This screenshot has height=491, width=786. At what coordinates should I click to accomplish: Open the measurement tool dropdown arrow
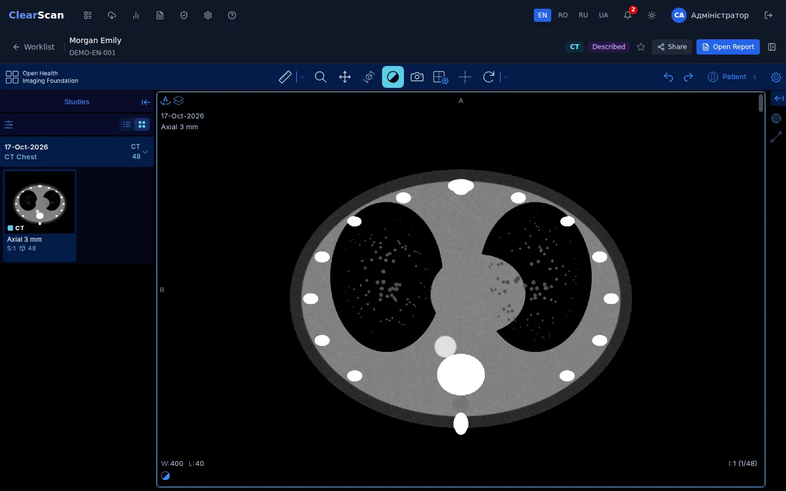coord(302,77)
